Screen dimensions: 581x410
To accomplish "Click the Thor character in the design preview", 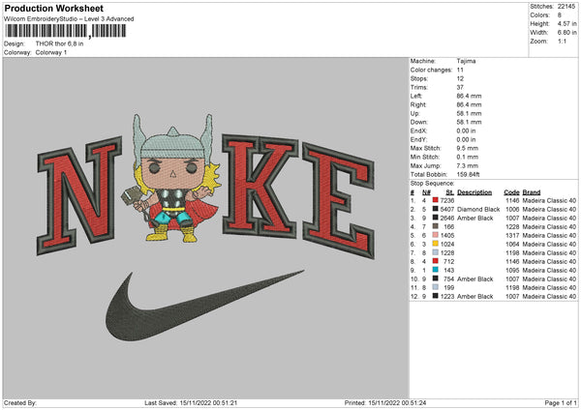I will (x=172, y=178).
